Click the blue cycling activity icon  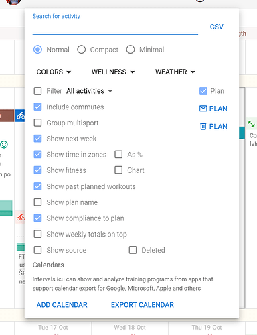pos(20,115)
